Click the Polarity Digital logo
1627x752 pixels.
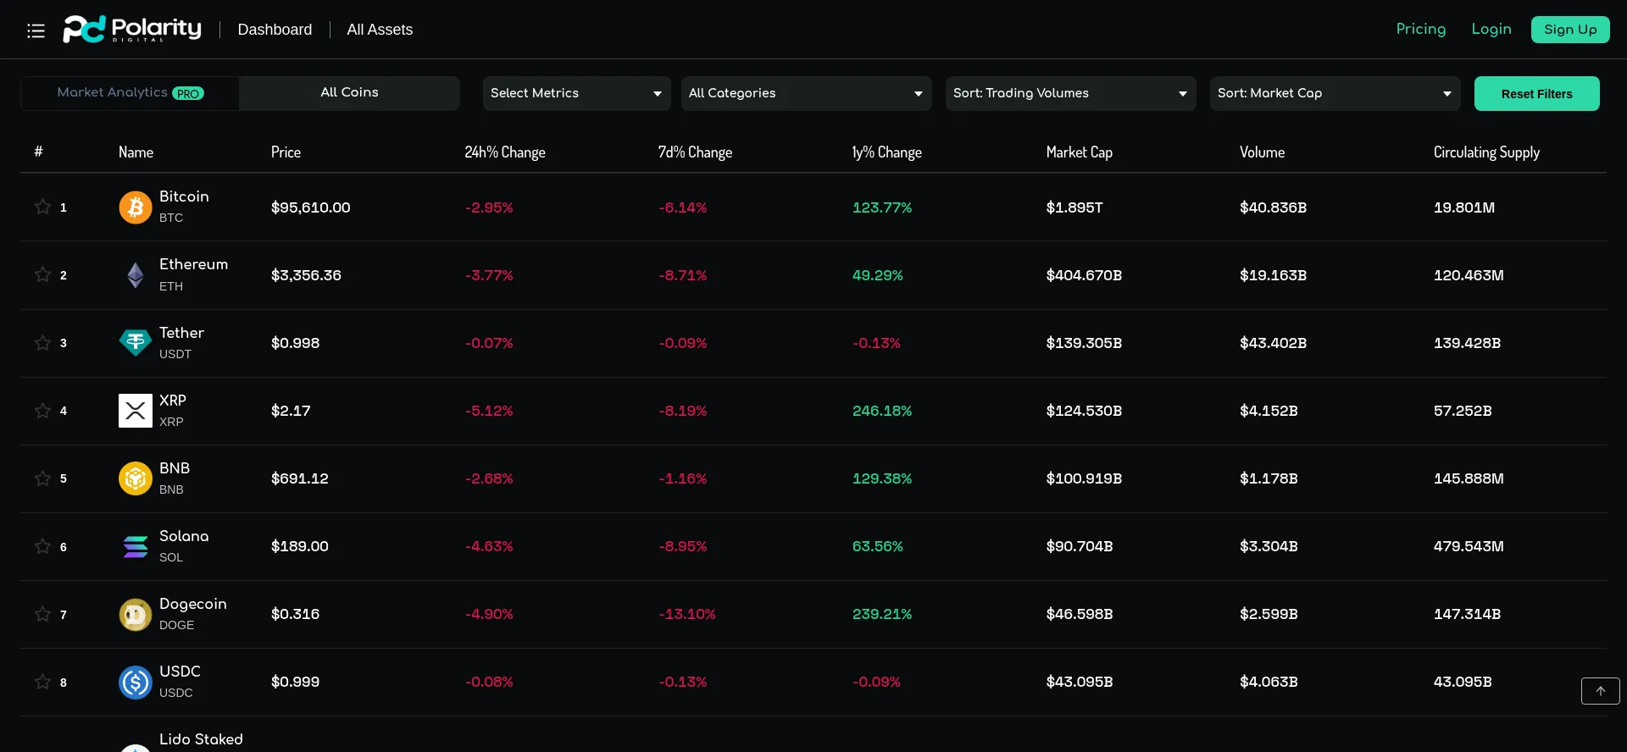132,29
